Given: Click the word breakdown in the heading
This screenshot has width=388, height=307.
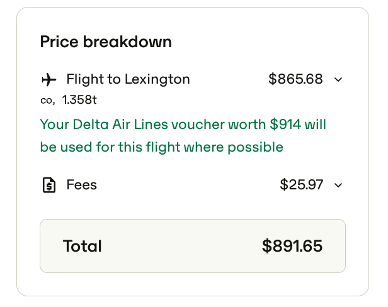Looking at the screenshot, I should pyautogui.click(x=127, y=42).
